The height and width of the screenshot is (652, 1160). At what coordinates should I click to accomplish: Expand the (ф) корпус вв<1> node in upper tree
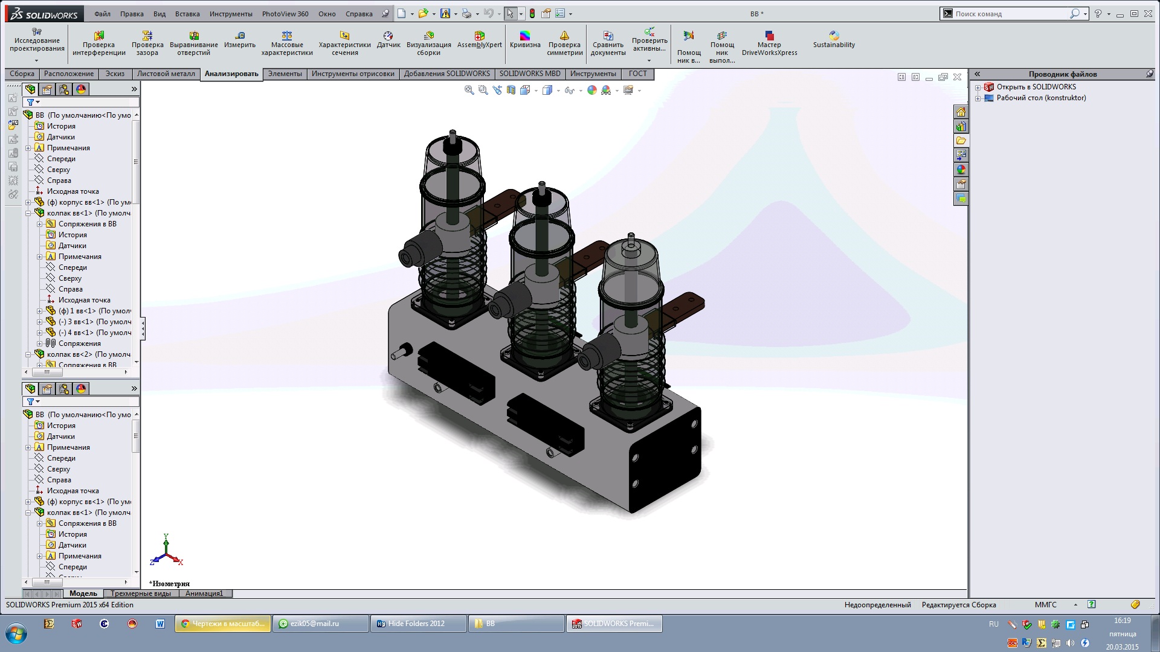tap(28, 202)
